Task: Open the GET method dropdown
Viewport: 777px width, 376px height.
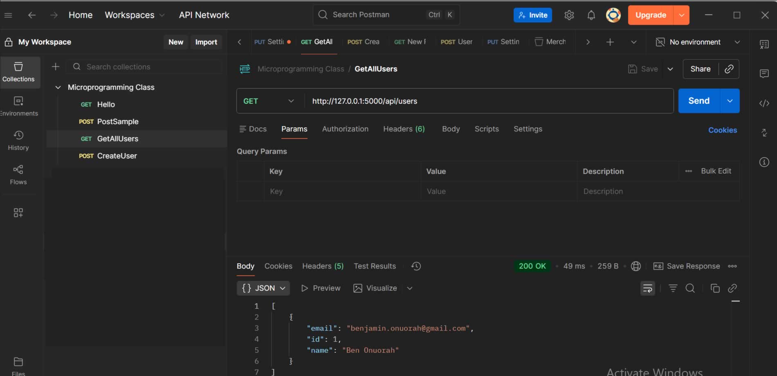Action: [269, 101]
